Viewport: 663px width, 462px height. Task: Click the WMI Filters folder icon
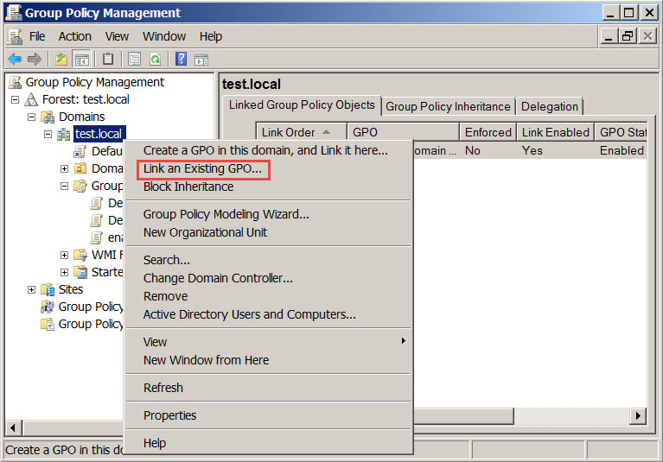pos(80,255)
